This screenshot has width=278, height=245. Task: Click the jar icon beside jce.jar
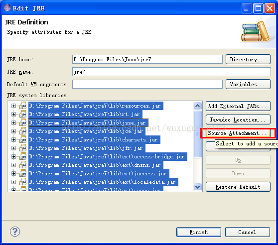(x=23, y=131)
